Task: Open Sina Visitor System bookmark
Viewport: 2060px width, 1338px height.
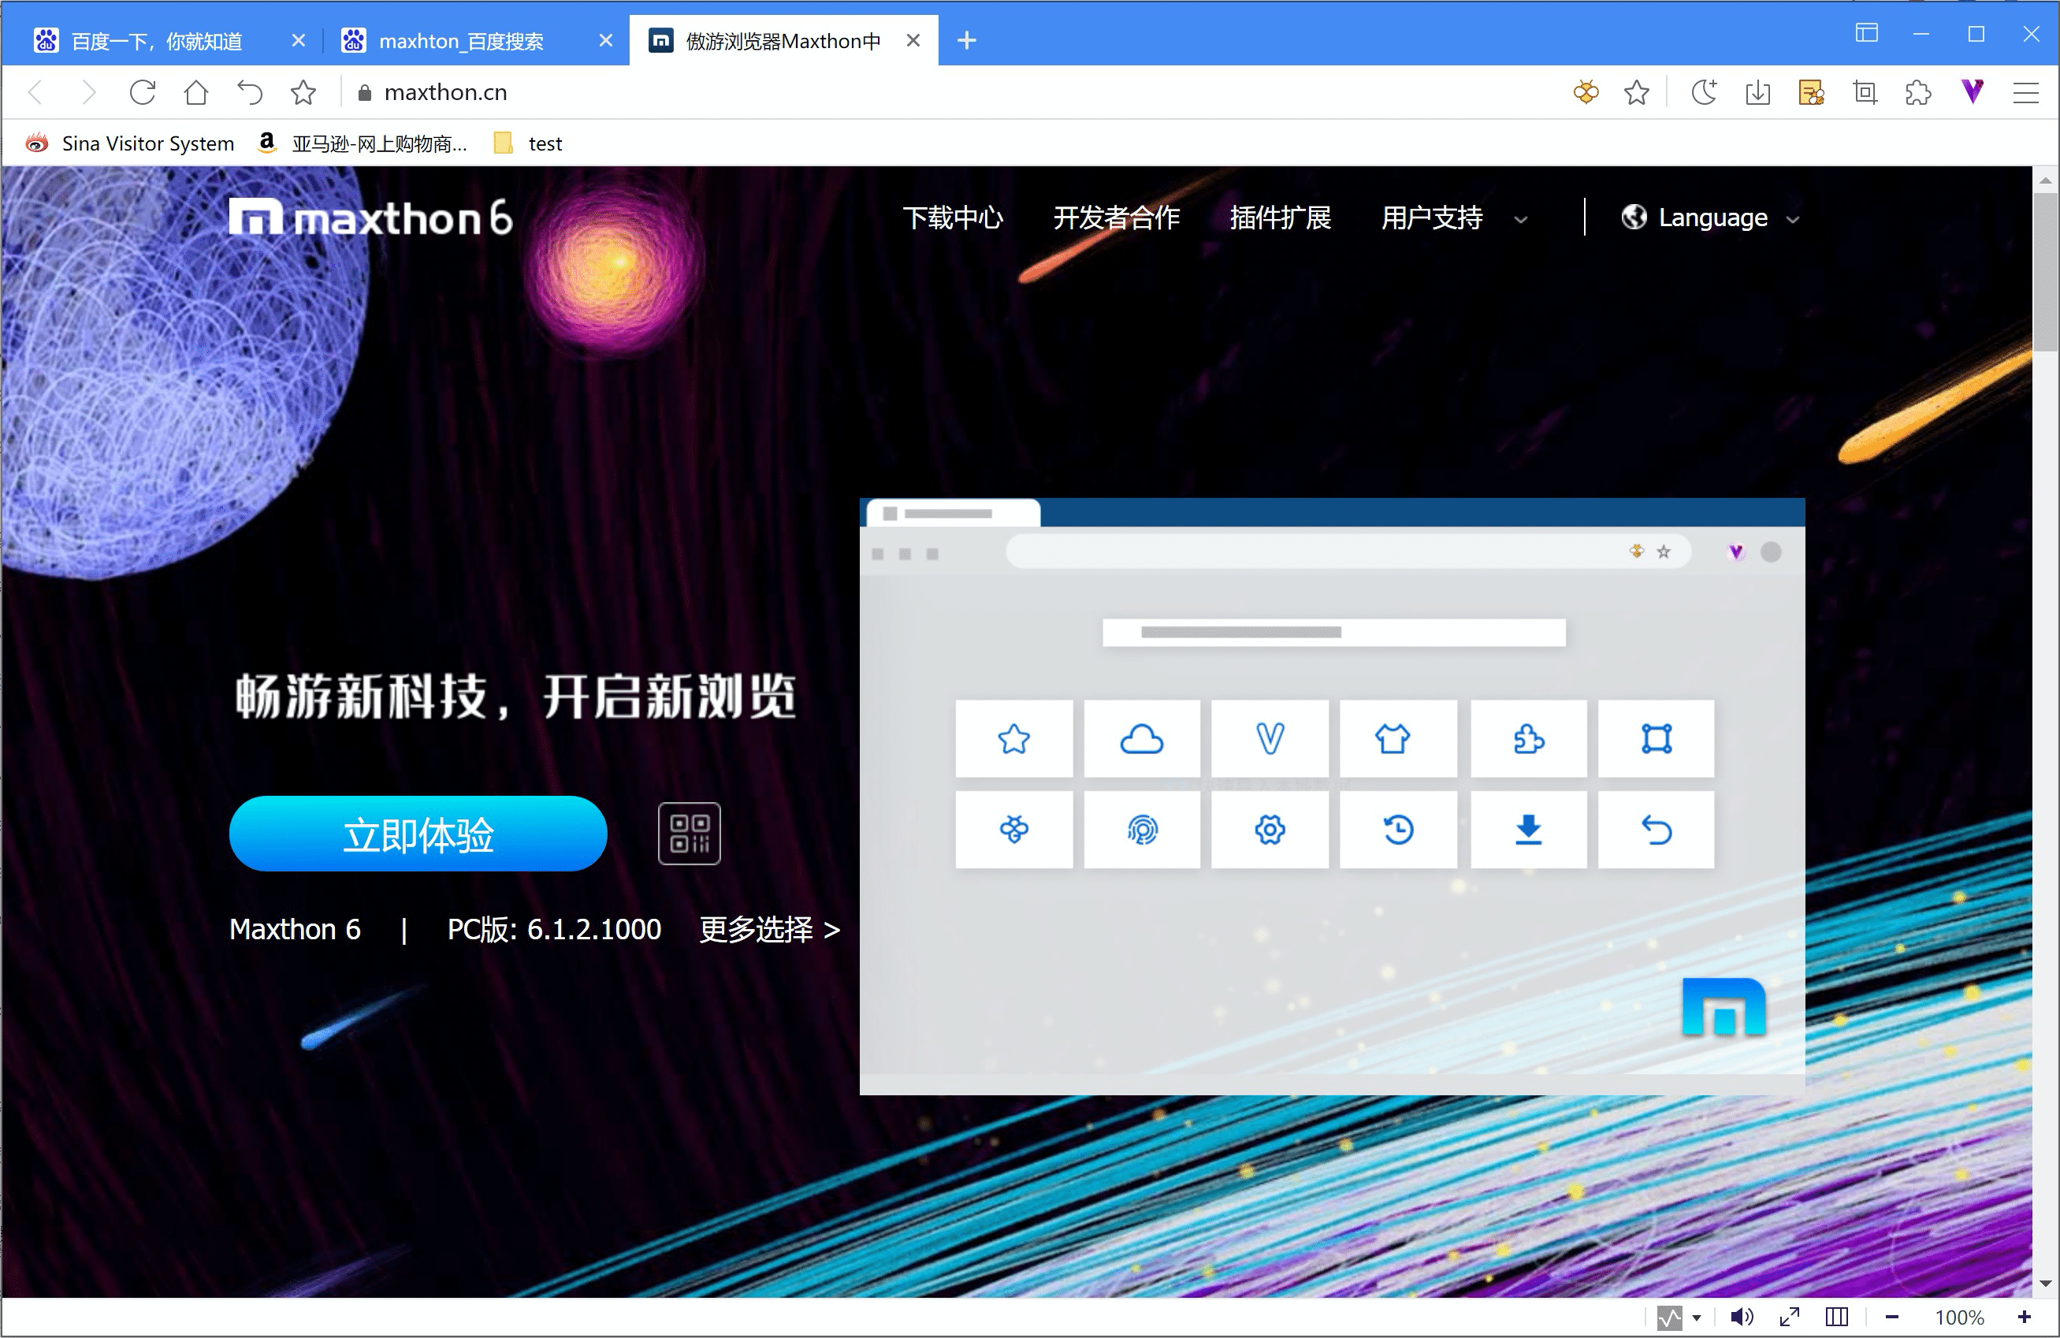Action: pyautogui.click(x=130, y=143)
